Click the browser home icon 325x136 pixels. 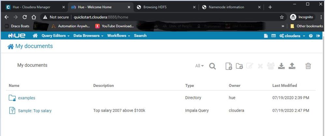pos(34,17)
